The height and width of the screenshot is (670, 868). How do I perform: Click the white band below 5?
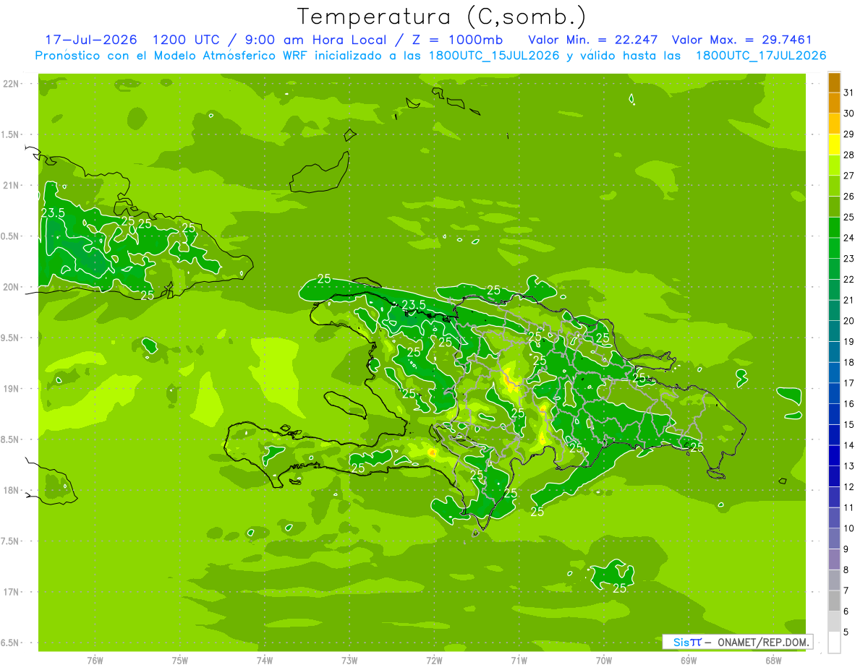[834, 643]
